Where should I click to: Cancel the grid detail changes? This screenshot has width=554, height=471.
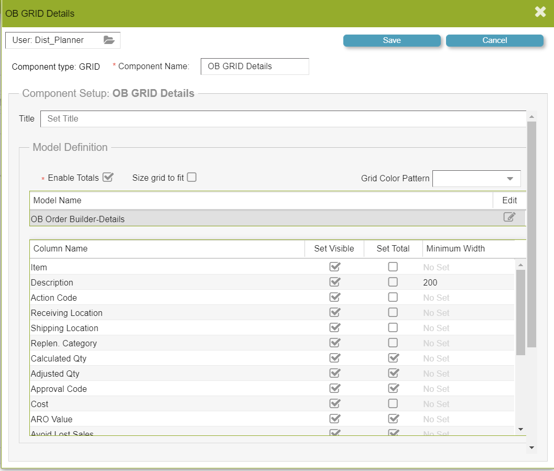tap(494, 40)
